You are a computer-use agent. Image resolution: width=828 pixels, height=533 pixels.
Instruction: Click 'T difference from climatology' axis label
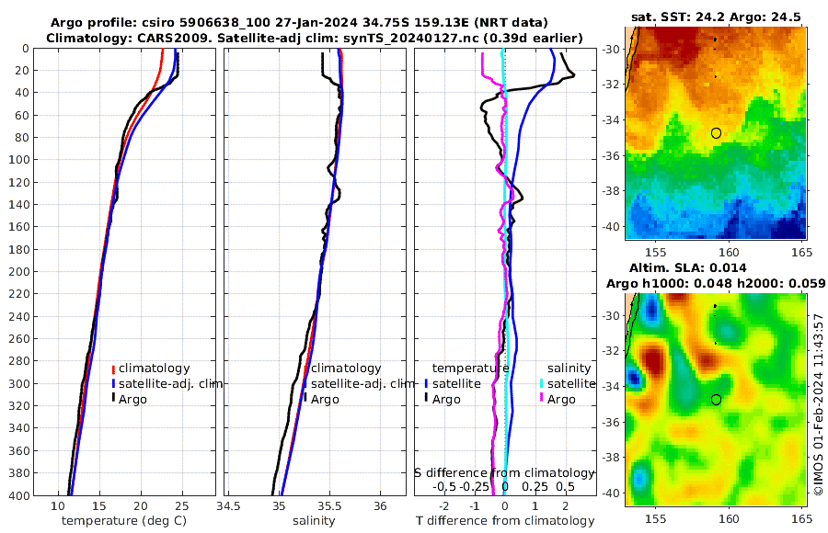click(x=505, y=521)
